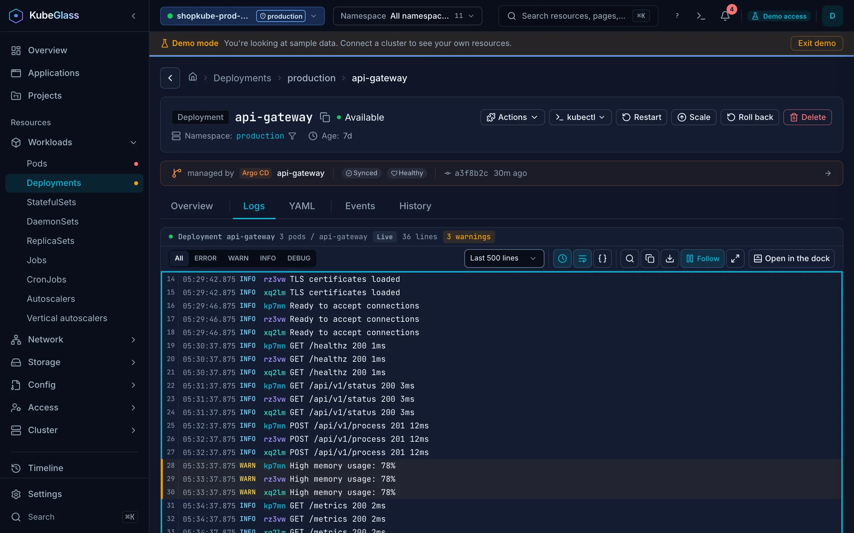Open the Last 500 lines dropdown

point(504,259)
